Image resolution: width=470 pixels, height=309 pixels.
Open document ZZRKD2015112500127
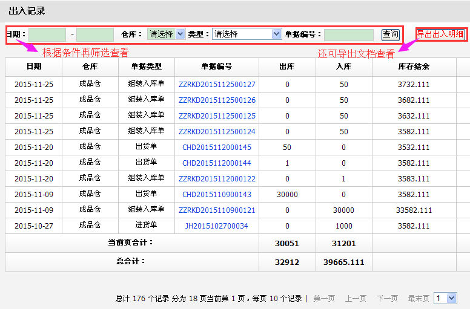tap(217, 85)
